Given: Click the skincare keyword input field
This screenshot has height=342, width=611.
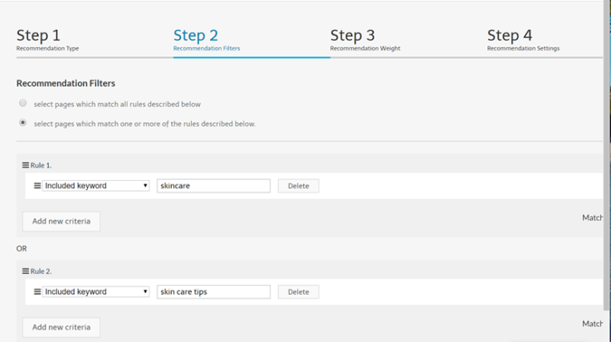Looking at the screenshot, I should (x=213, y=186).
